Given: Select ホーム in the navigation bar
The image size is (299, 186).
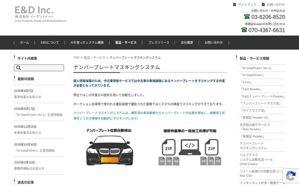Looking at the screenshot, I should [25, 42].
